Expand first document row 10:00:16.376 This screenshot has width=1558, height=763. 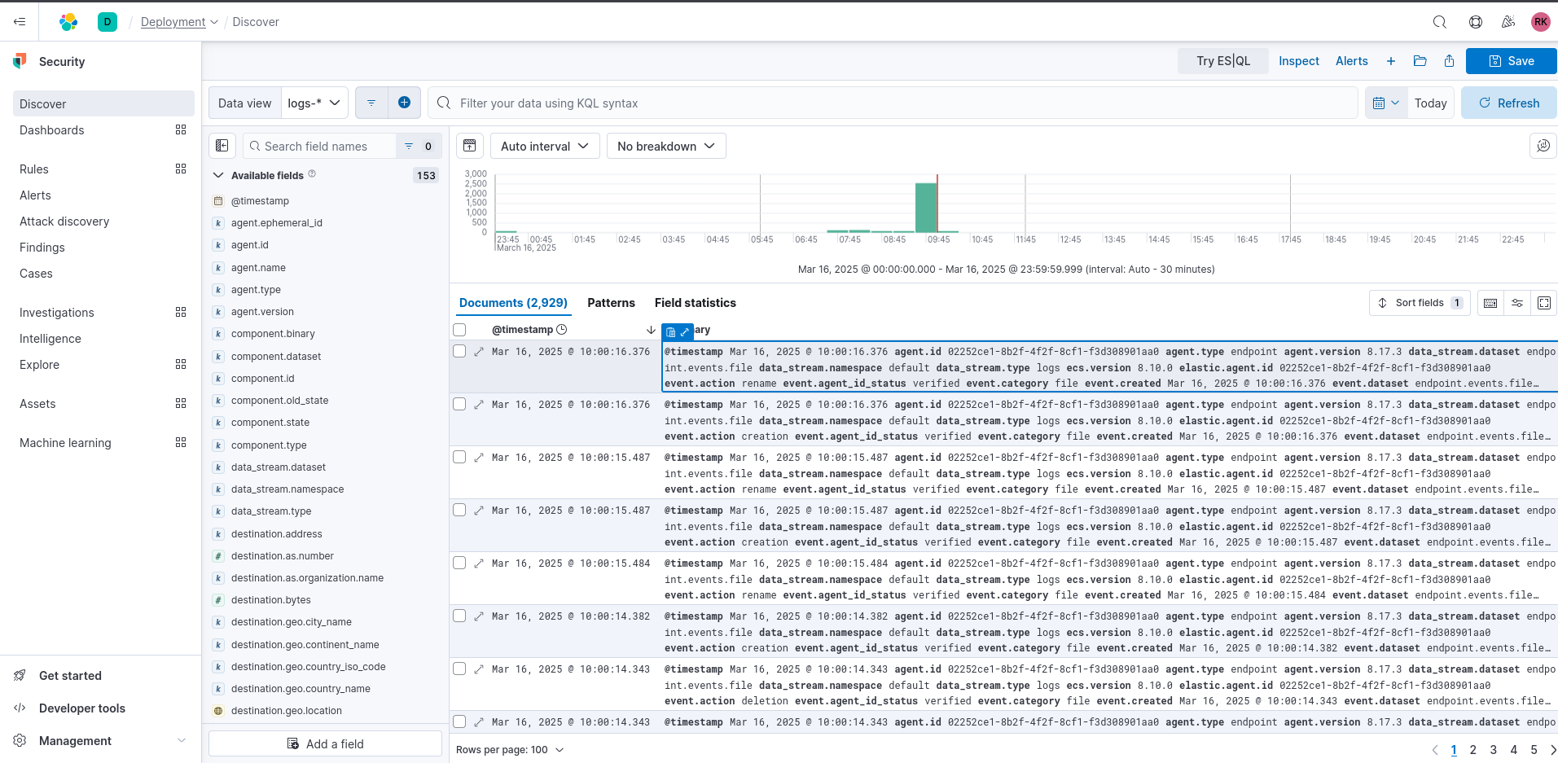pos(479,352)
